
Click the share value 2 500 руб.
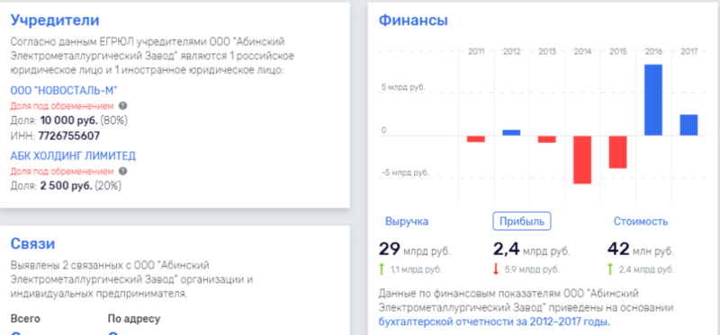point(66,186)
